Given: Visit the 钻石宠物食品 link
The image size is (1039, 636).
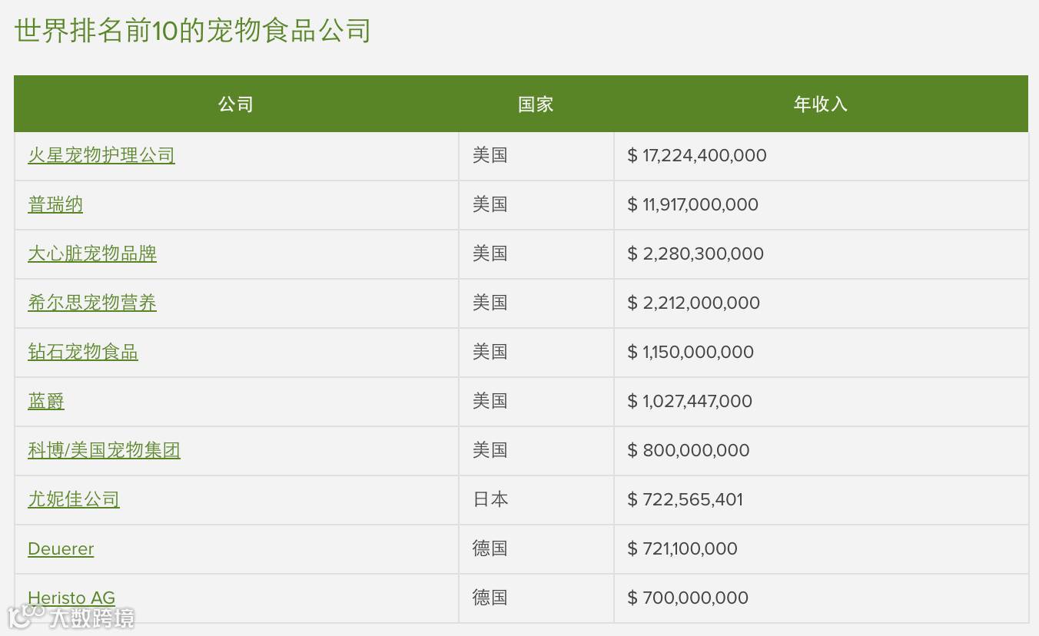Looking at the screenshot, I should (83, 352).
